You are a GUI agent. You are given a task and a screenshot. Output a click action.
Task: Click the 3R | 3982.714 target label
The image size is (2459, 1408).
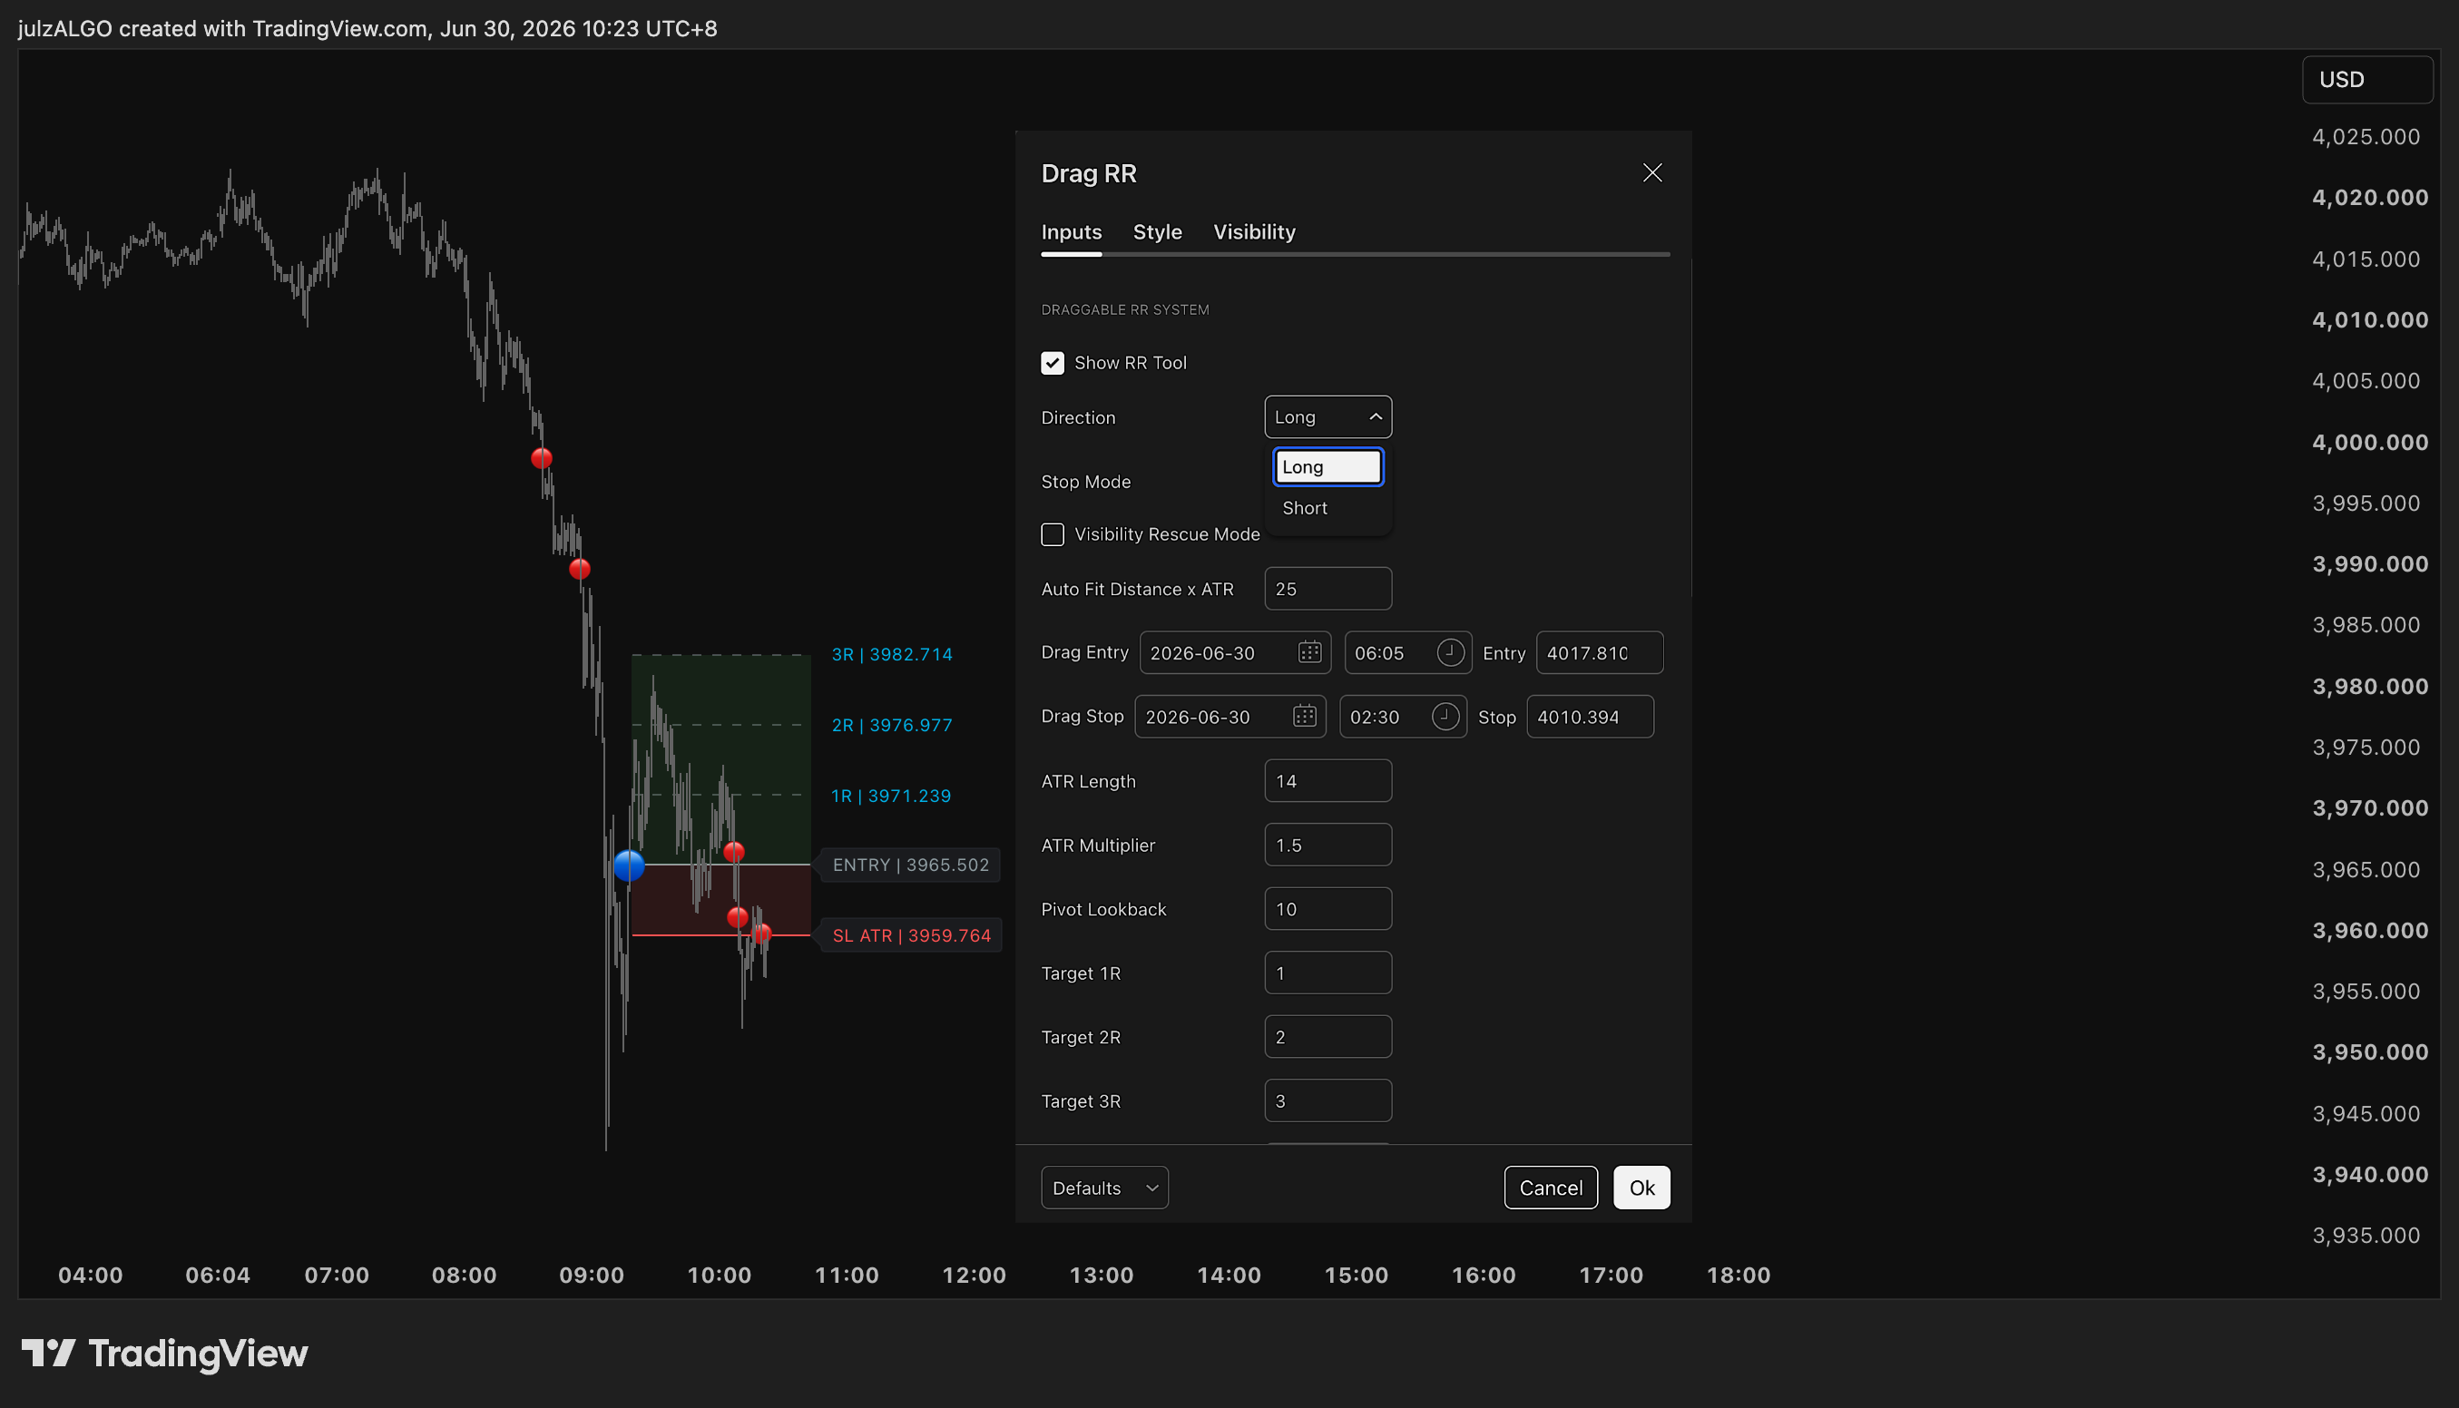point(892,655)
